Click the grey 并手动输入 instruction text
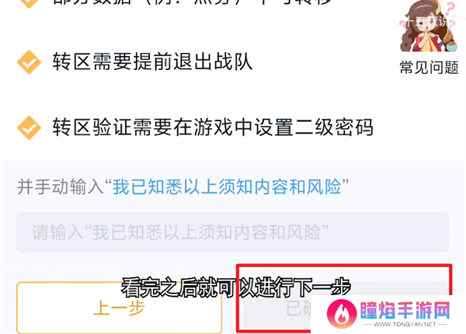The height and width of the screenshot is (334, 466). click(60, 187)
